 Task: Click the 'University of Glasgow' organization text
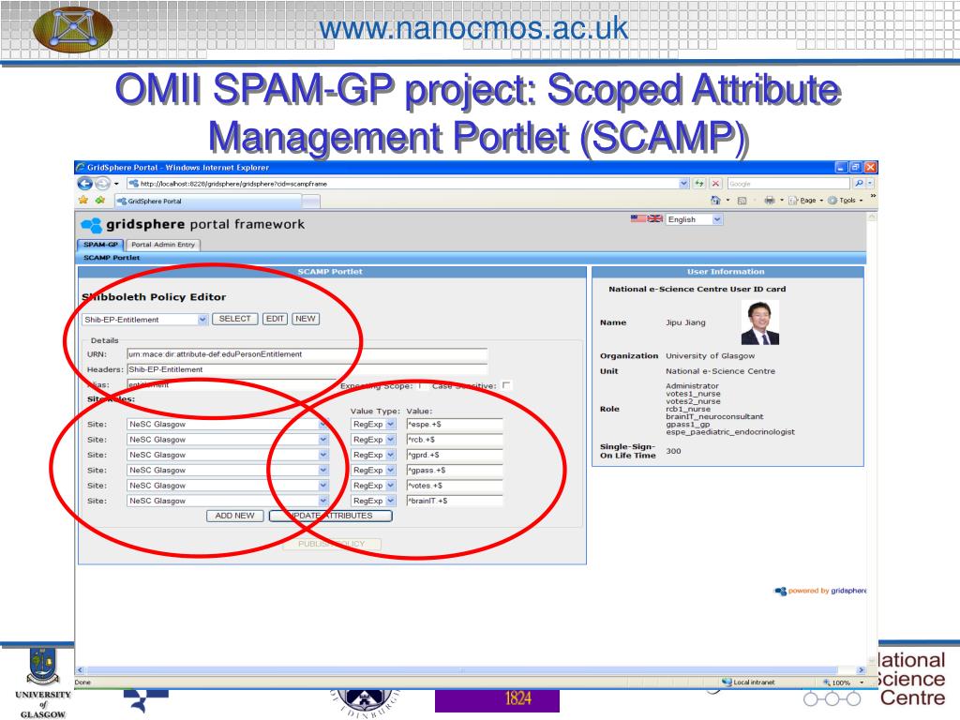point(711,355)
